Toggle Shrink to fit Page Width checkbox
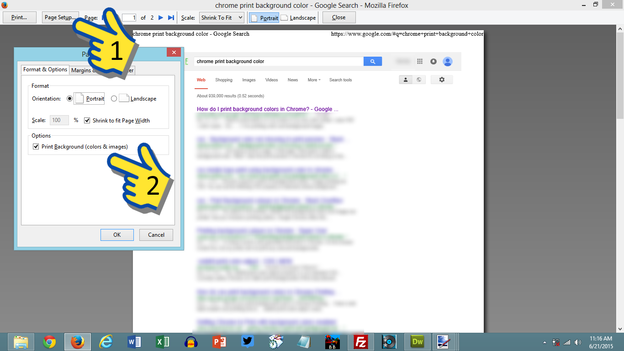Image resolution: width=624 pixels, height=351 pixels. tap(87, 121)
